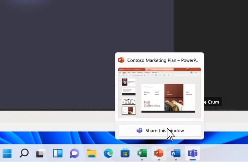The width and height of the screenshot is (248, 162).
Task: Click the Teams logo inside Share button
Action: click(140, 131)
